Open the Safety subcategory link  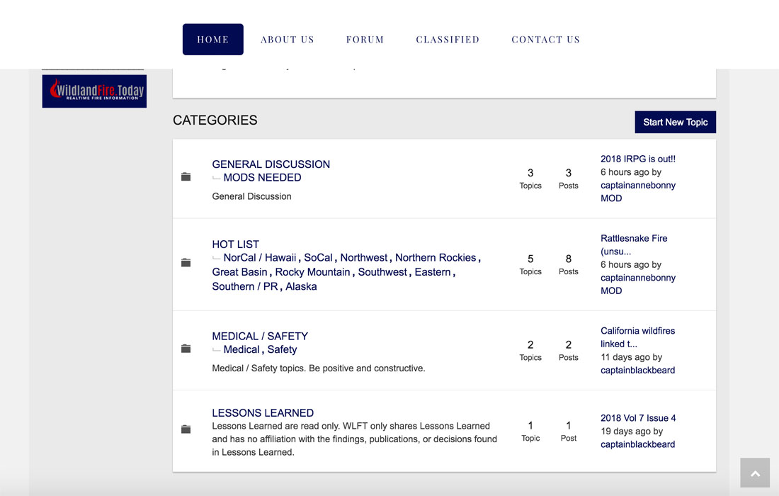click(x=282, y=350)
